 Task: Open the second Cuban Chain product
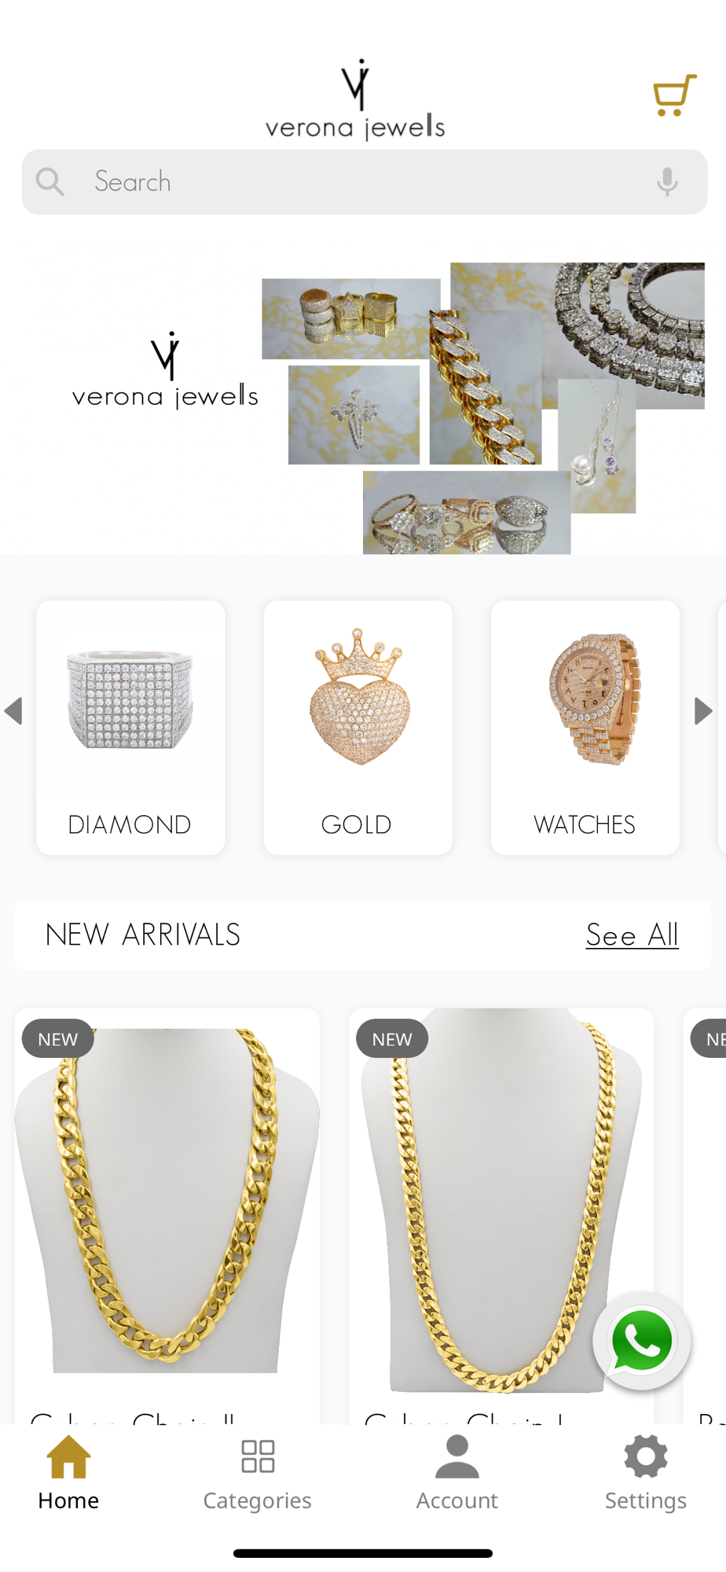501,1216
